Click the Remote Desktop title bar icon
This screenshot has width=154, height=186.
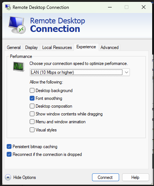click(8, 7)
